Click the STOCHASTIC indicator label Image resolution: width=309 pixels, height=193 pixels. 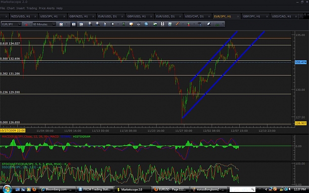point(36,164)
